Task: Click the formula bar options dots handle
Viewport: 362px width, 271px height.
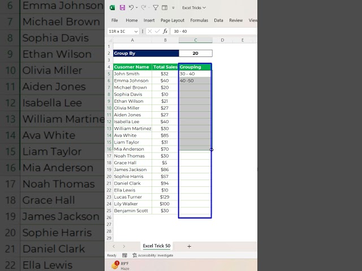Action: 143,31
